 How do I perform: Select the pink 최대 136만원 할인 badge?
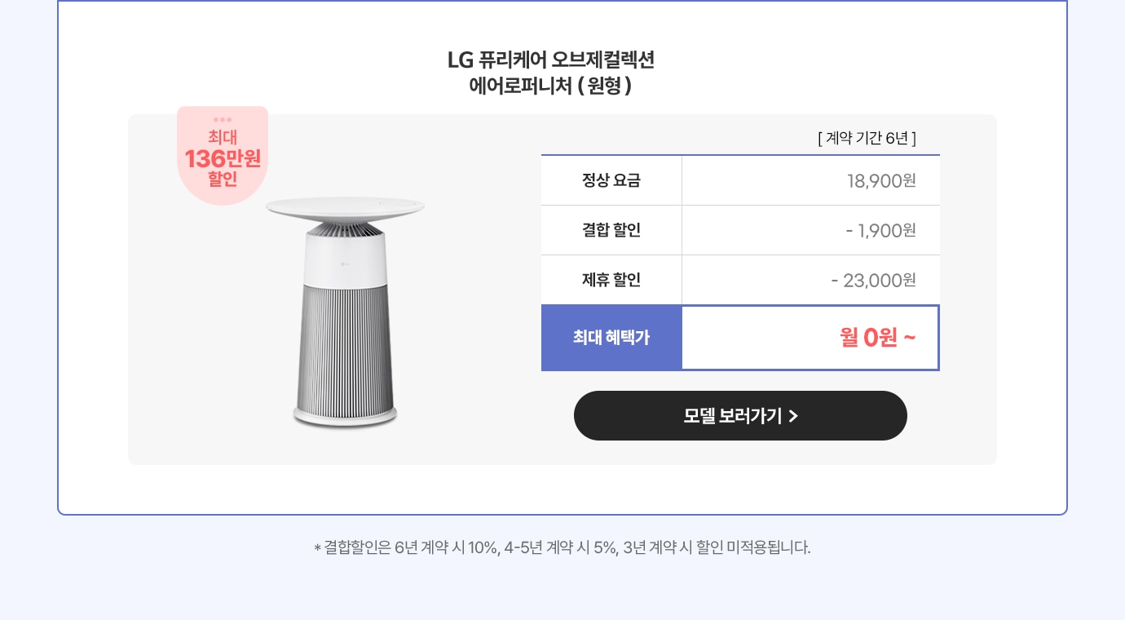point(223,155)
